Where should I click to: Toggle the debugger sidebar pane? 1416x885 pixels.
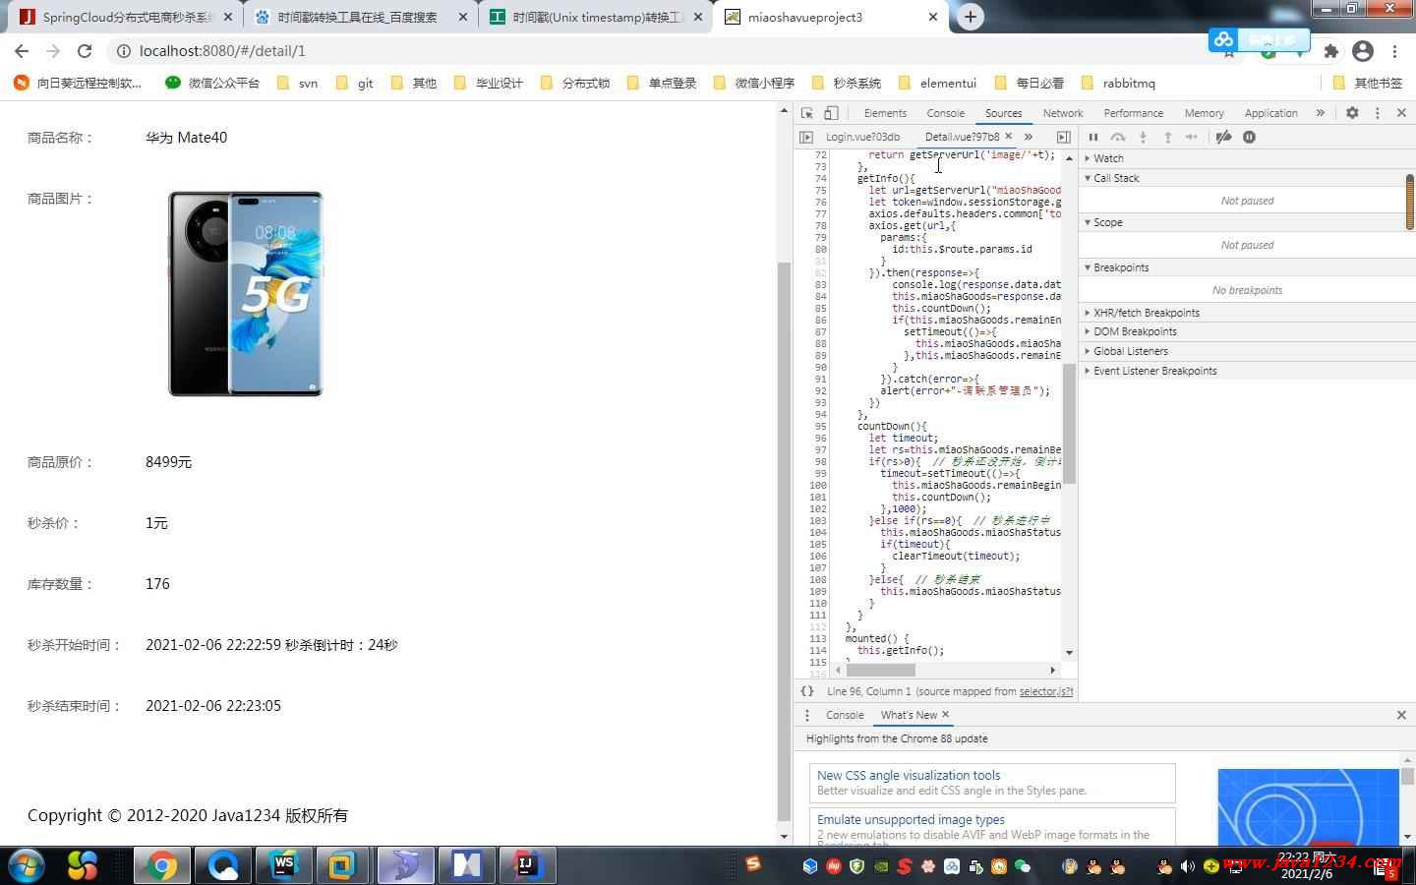1063,137
